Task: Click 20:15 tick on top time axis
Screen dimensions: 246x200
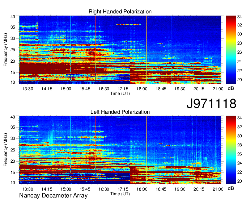Action: pos(199,89)
